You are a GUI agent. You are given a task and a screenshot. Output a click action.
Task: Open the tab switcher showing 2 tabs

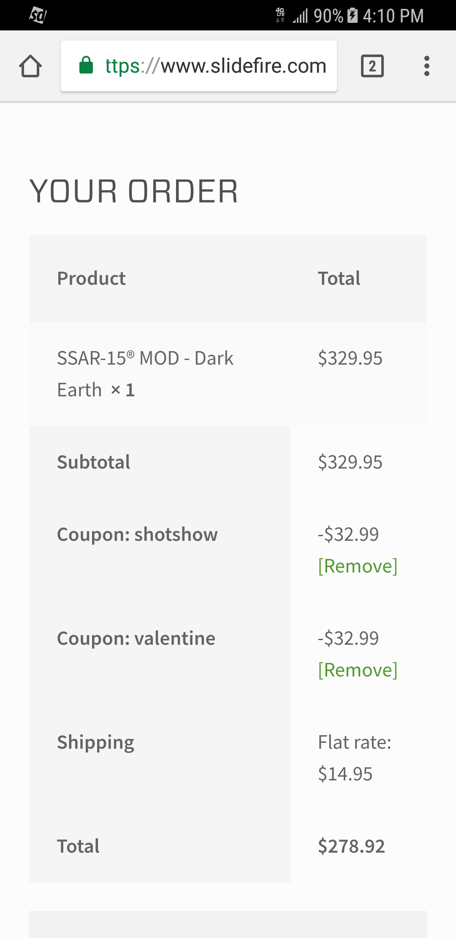[372, 65]
